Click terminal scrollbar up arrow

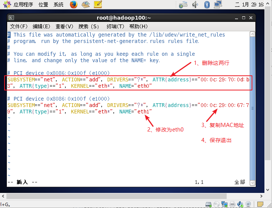(253, 34)
